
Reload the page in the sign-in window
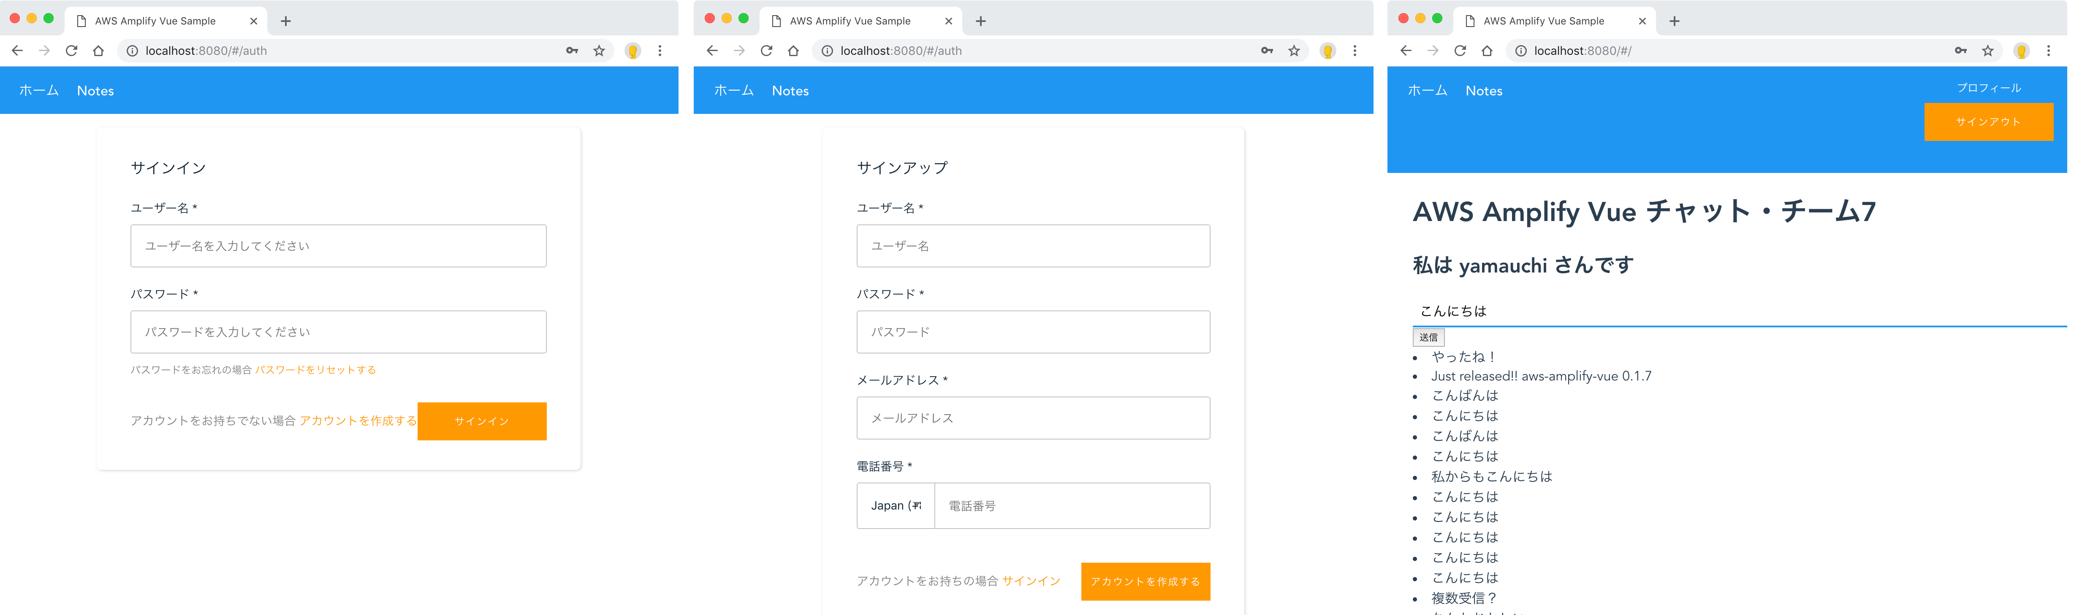pyautogui.click(x=72, y=51)
